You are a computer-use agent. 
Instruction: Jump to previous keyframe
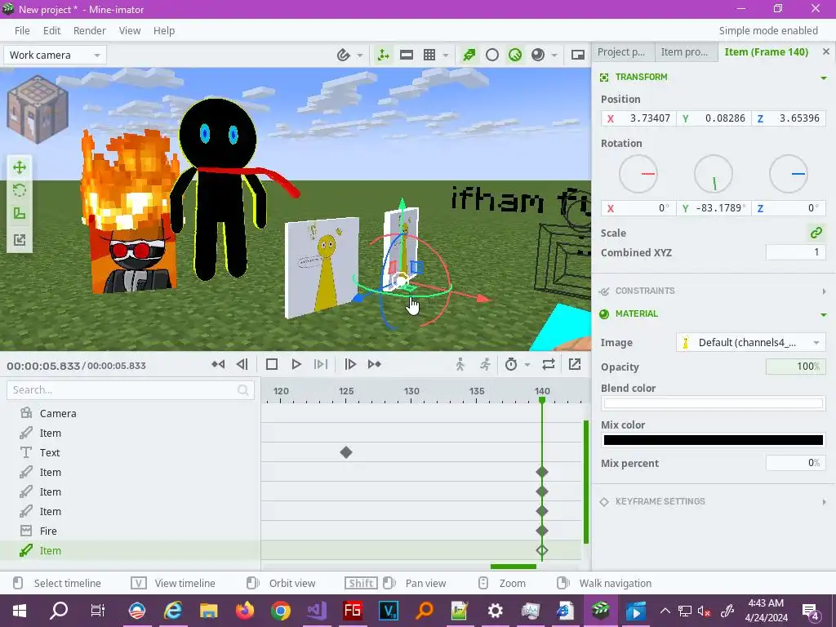(218, 364)
